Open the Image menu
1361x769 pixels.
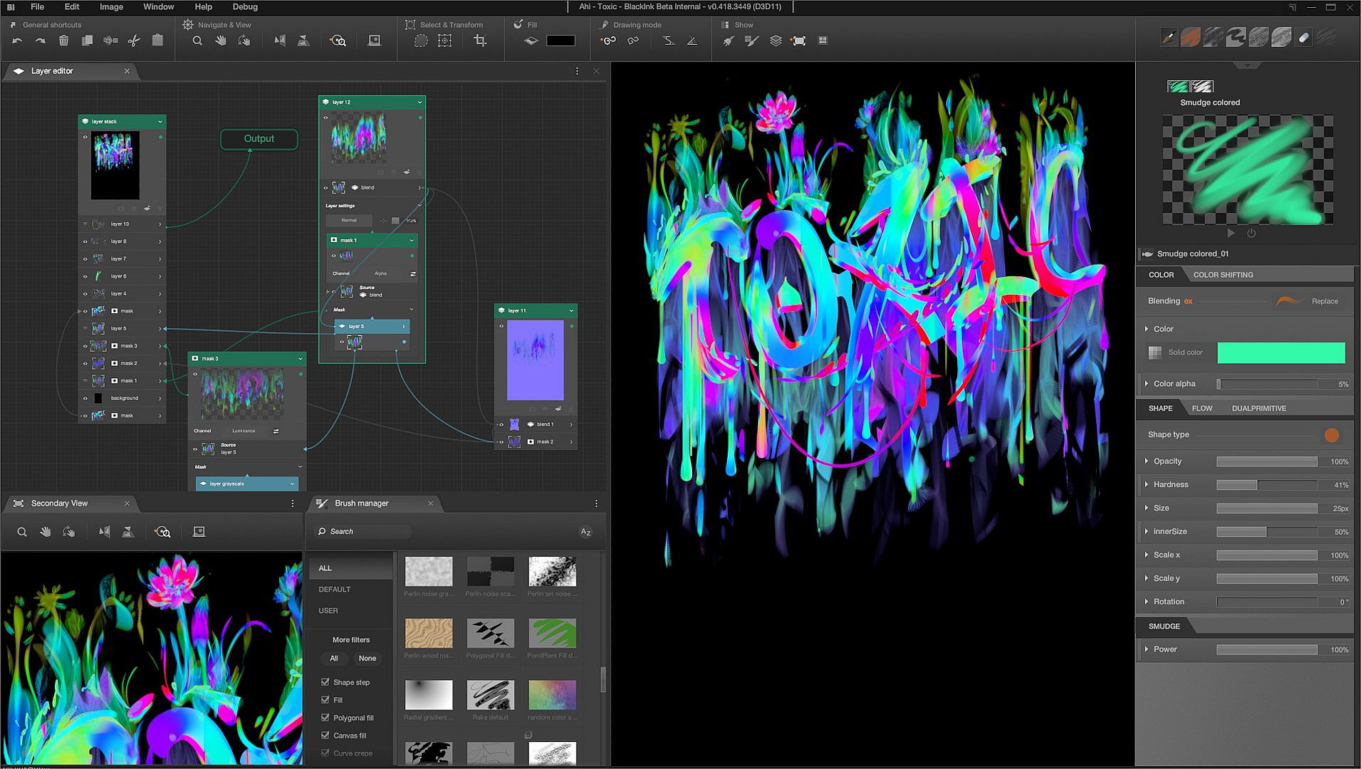pyautogui.click(x=111, y=7)
